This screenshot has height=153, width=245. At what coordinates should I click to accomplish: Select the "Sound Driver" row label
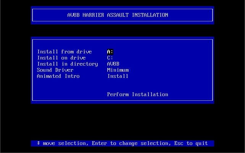coord(55,70)
